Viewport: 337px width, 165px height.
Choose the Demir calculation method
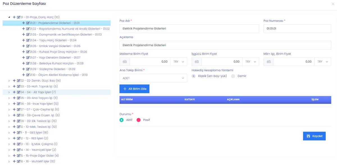point(233,76)
